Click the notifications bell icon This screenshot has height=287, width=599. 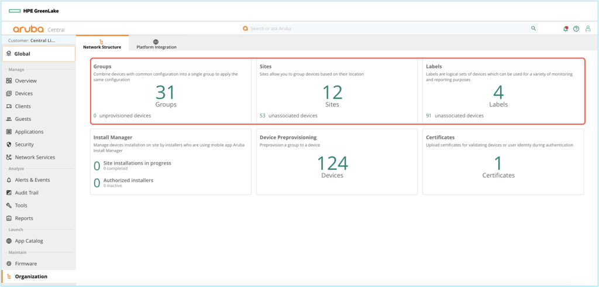[x=565, y=29]
